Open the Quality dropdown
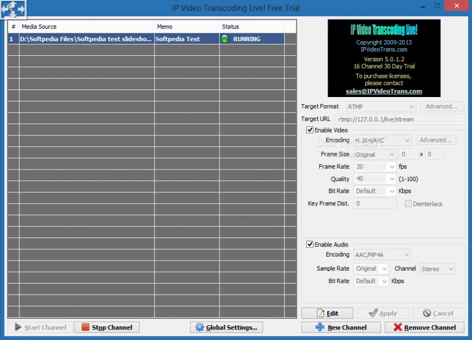472x340 pixels. [x=375, y=179]
